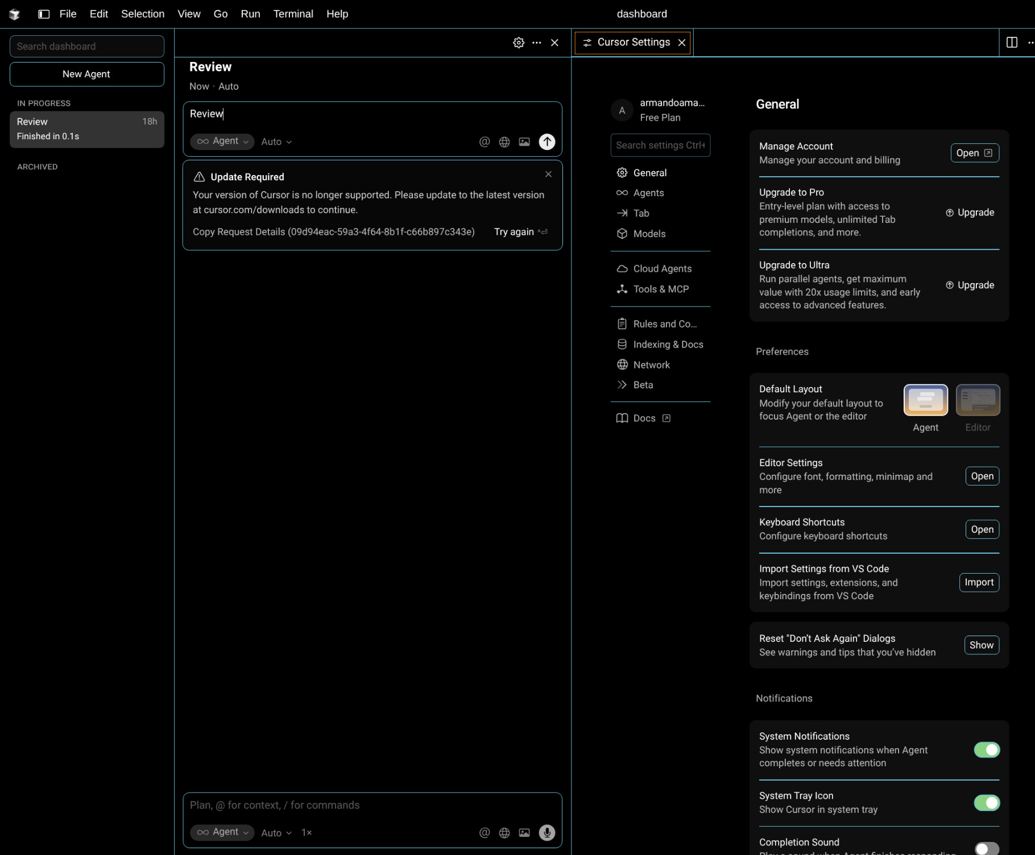Click the globe web icon in the Review message box
Screen dimensions: 1035x855
504,142
